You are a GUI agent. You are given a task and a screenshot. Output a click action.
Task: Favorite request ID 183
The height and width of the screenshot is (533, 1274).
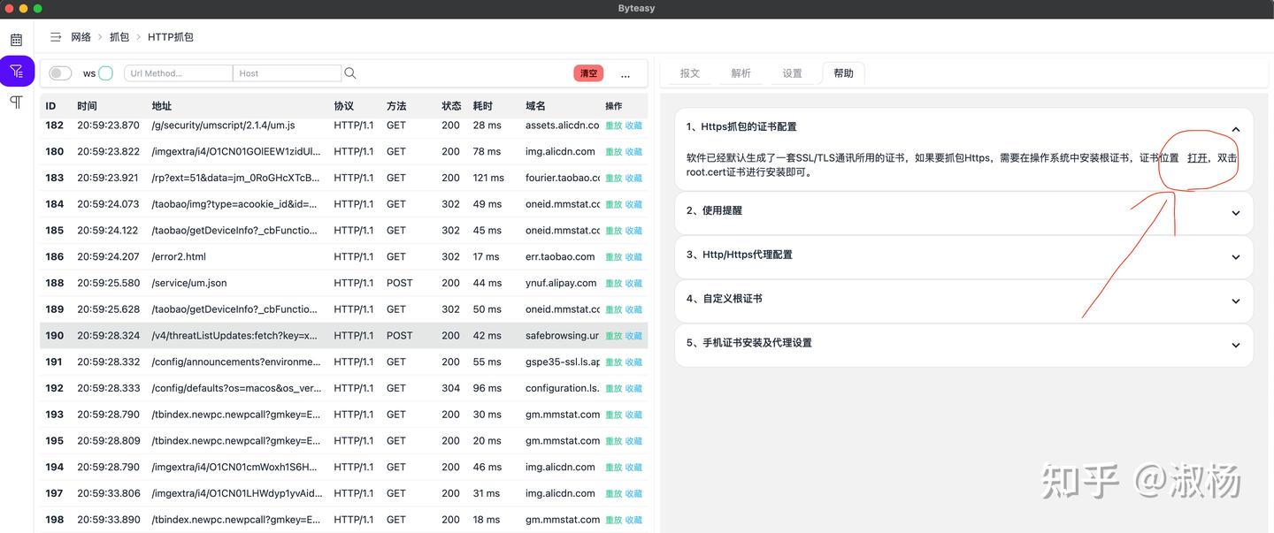pos(633,179)
